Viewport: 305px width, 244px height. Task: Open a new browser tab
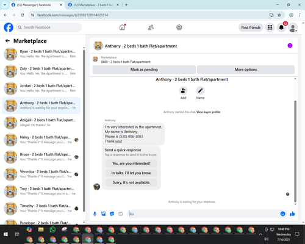click(126, 5)
